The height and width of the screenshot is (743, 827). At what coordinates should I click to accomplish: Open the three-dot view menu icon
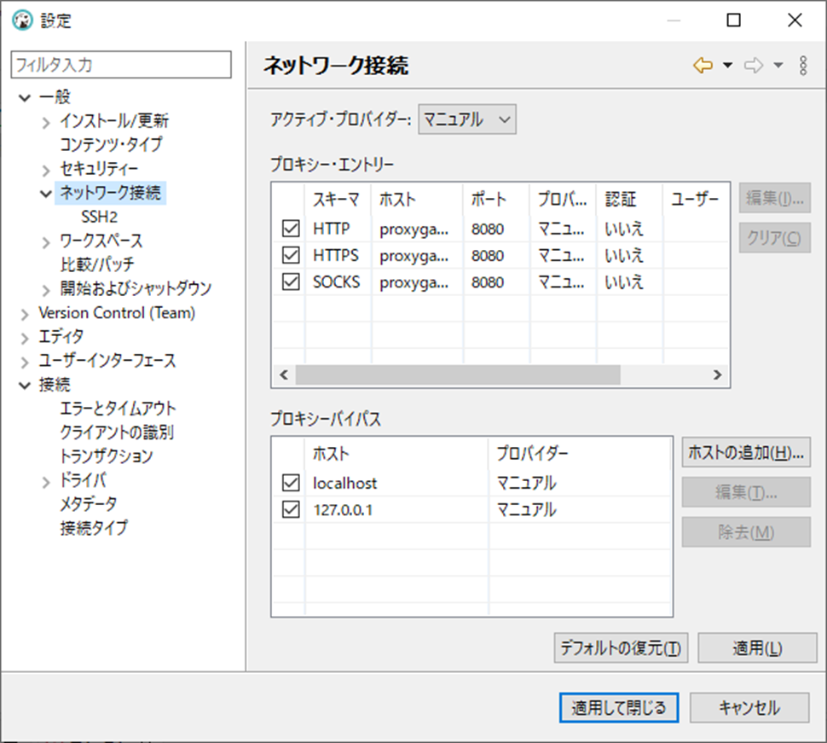point(803,66)
